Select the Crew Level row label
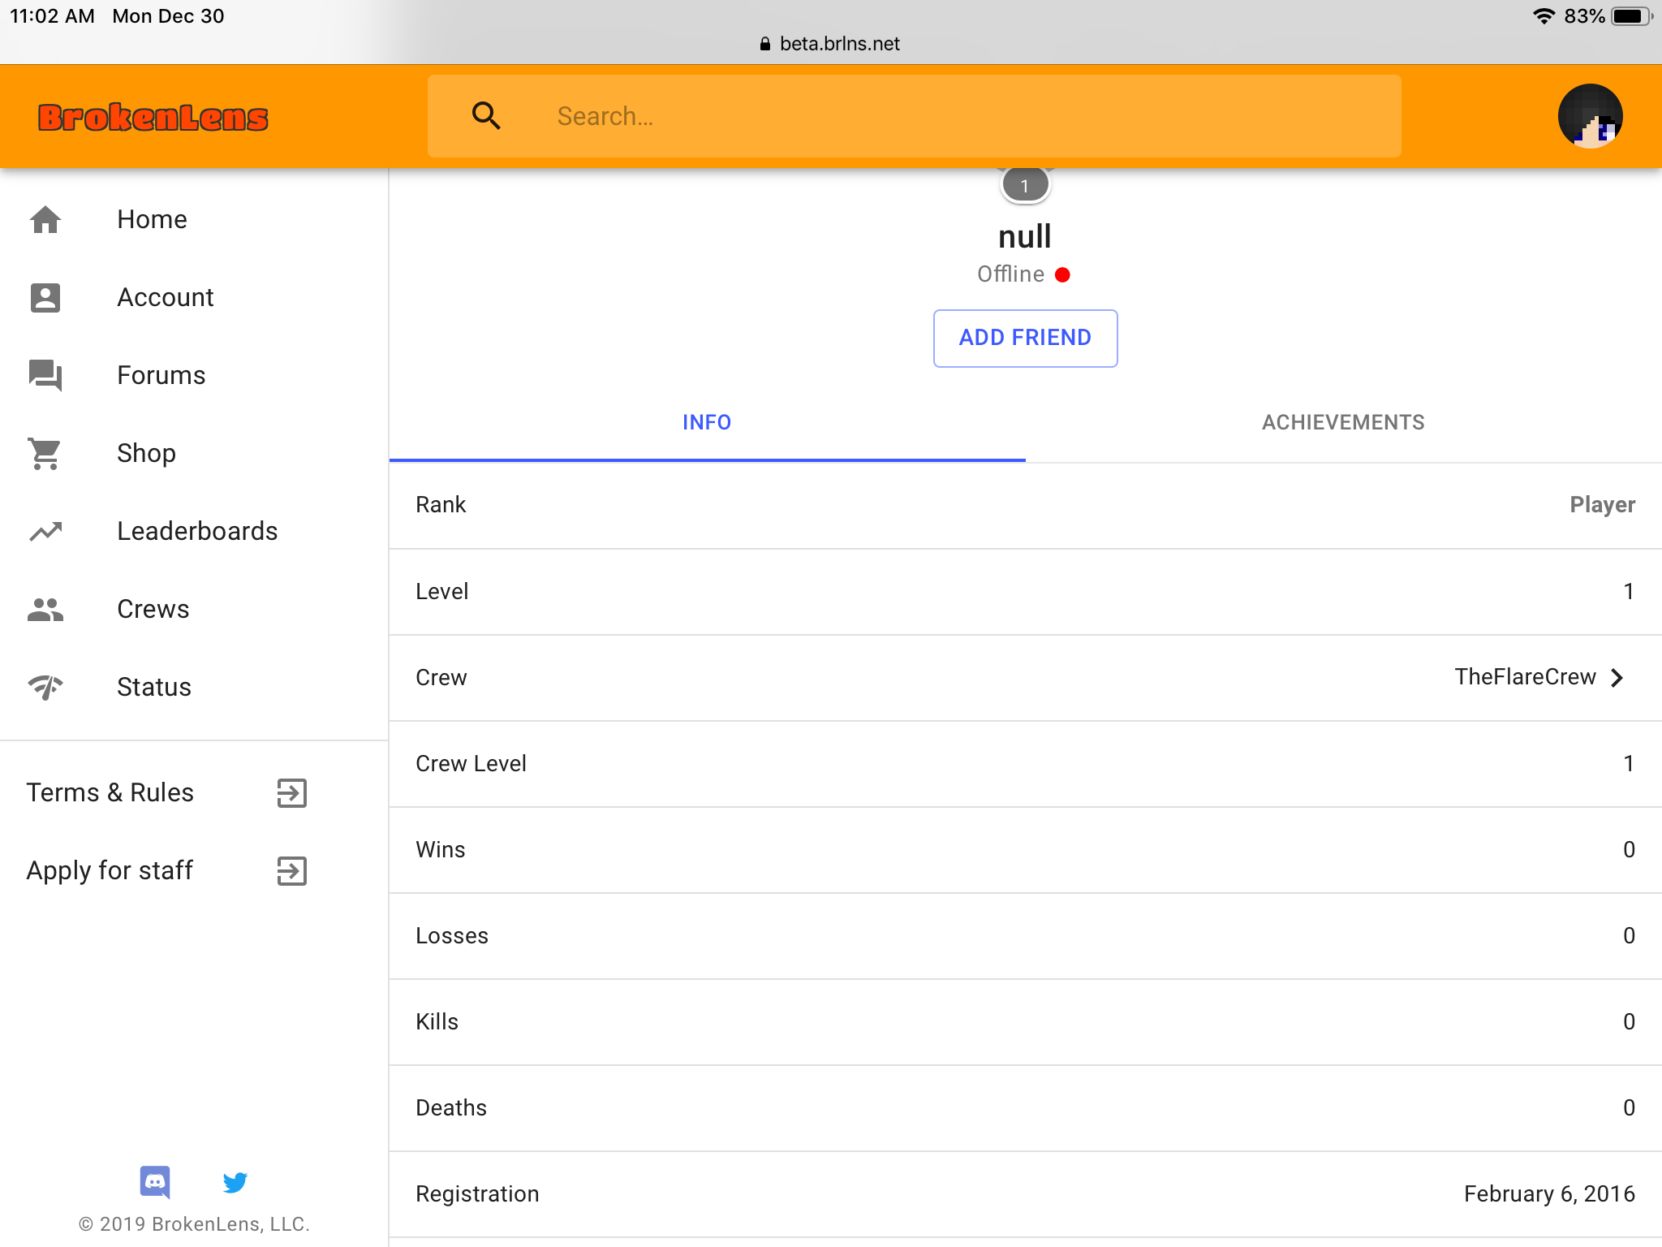Screen dimensions: 1662x1247 471,763
